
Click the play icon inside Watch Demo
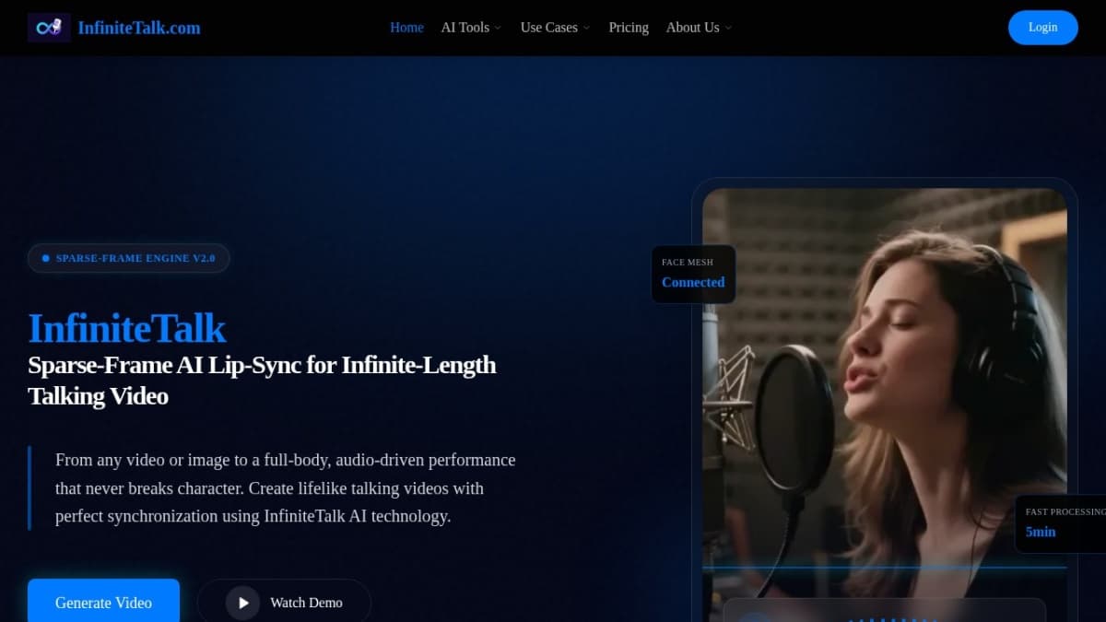click(x=242, y=602)
